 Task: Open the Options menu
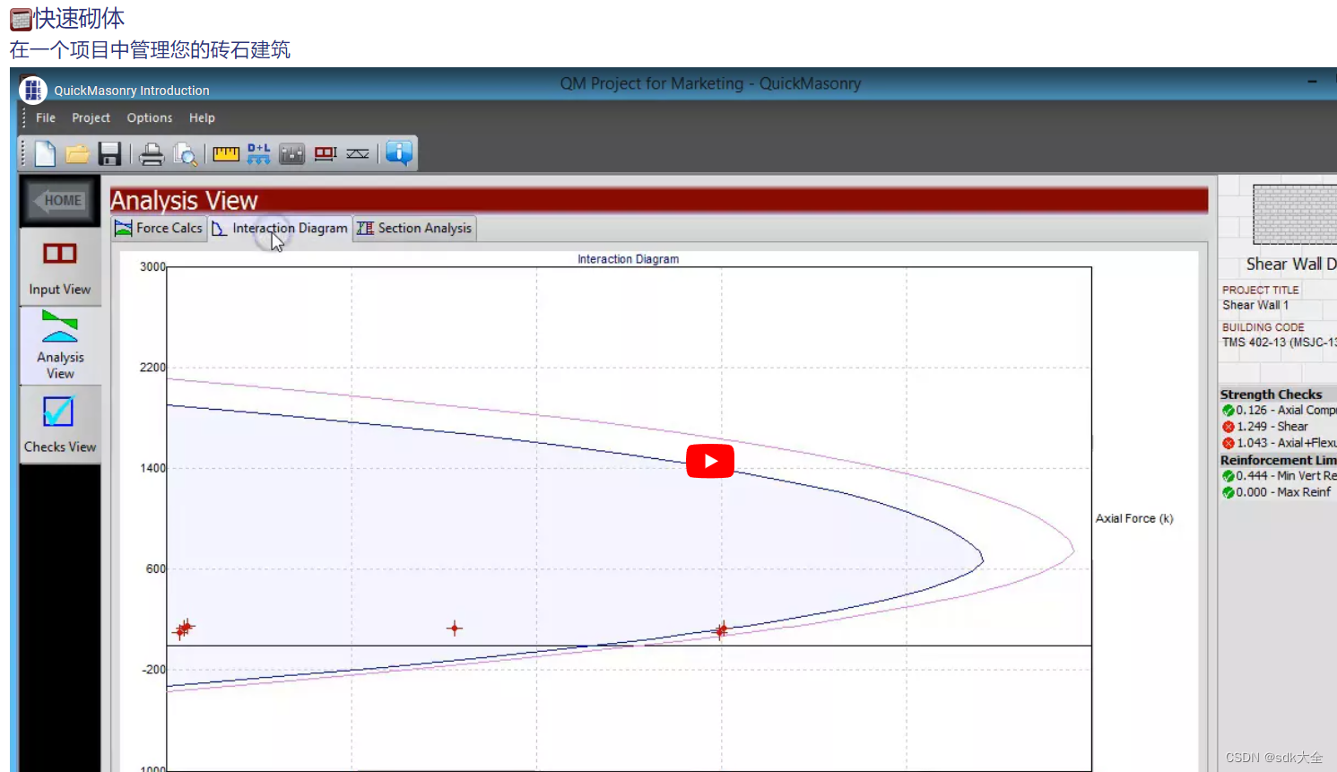(150, 117)
